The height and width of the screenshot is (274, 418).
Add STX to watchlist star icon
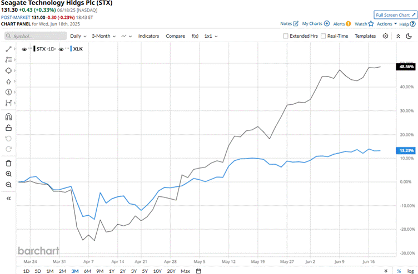[371, 24]
